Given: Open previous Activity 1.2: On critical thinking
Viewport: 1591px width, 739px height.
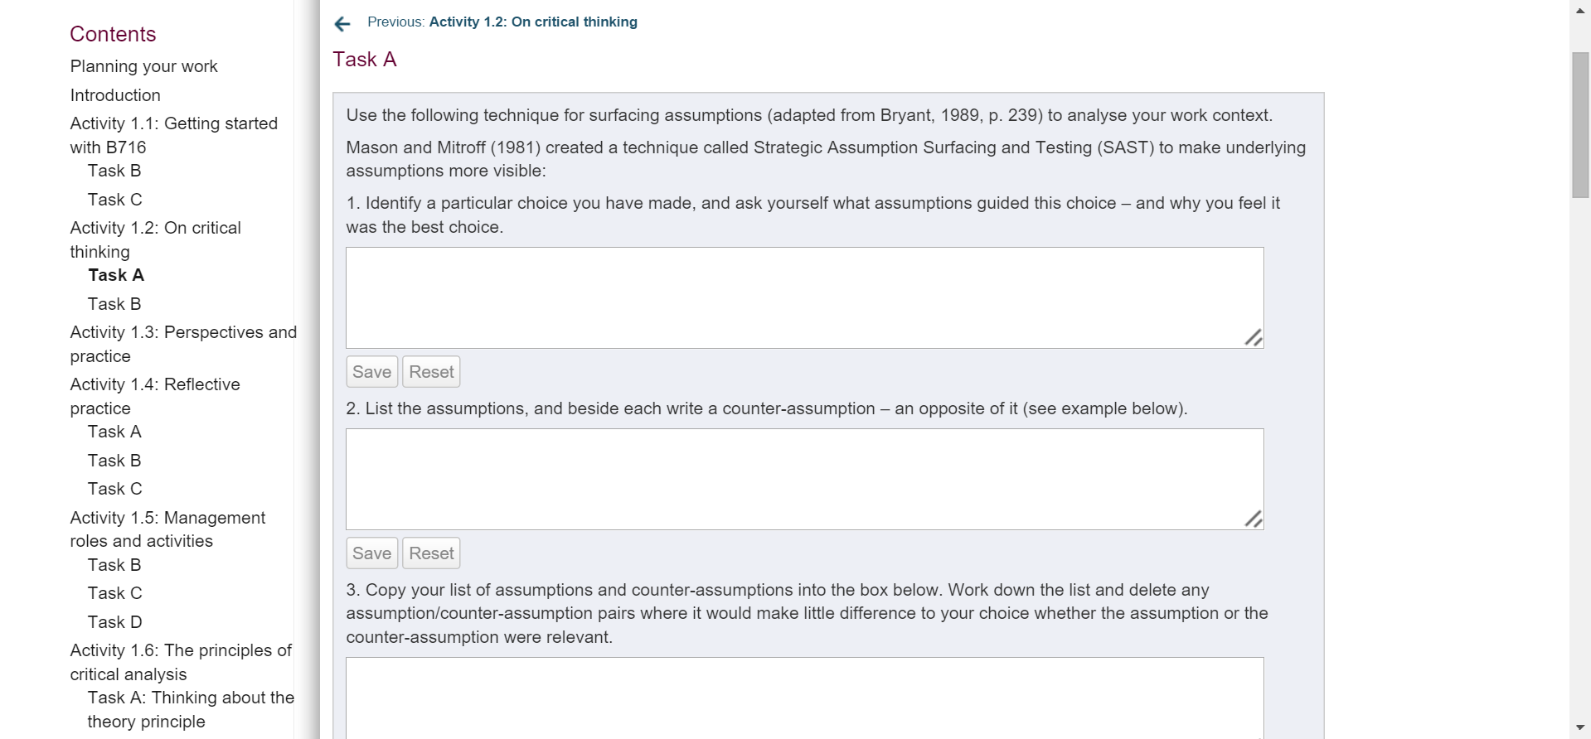Looking at the screenshot, I should [x=532, y=22].
